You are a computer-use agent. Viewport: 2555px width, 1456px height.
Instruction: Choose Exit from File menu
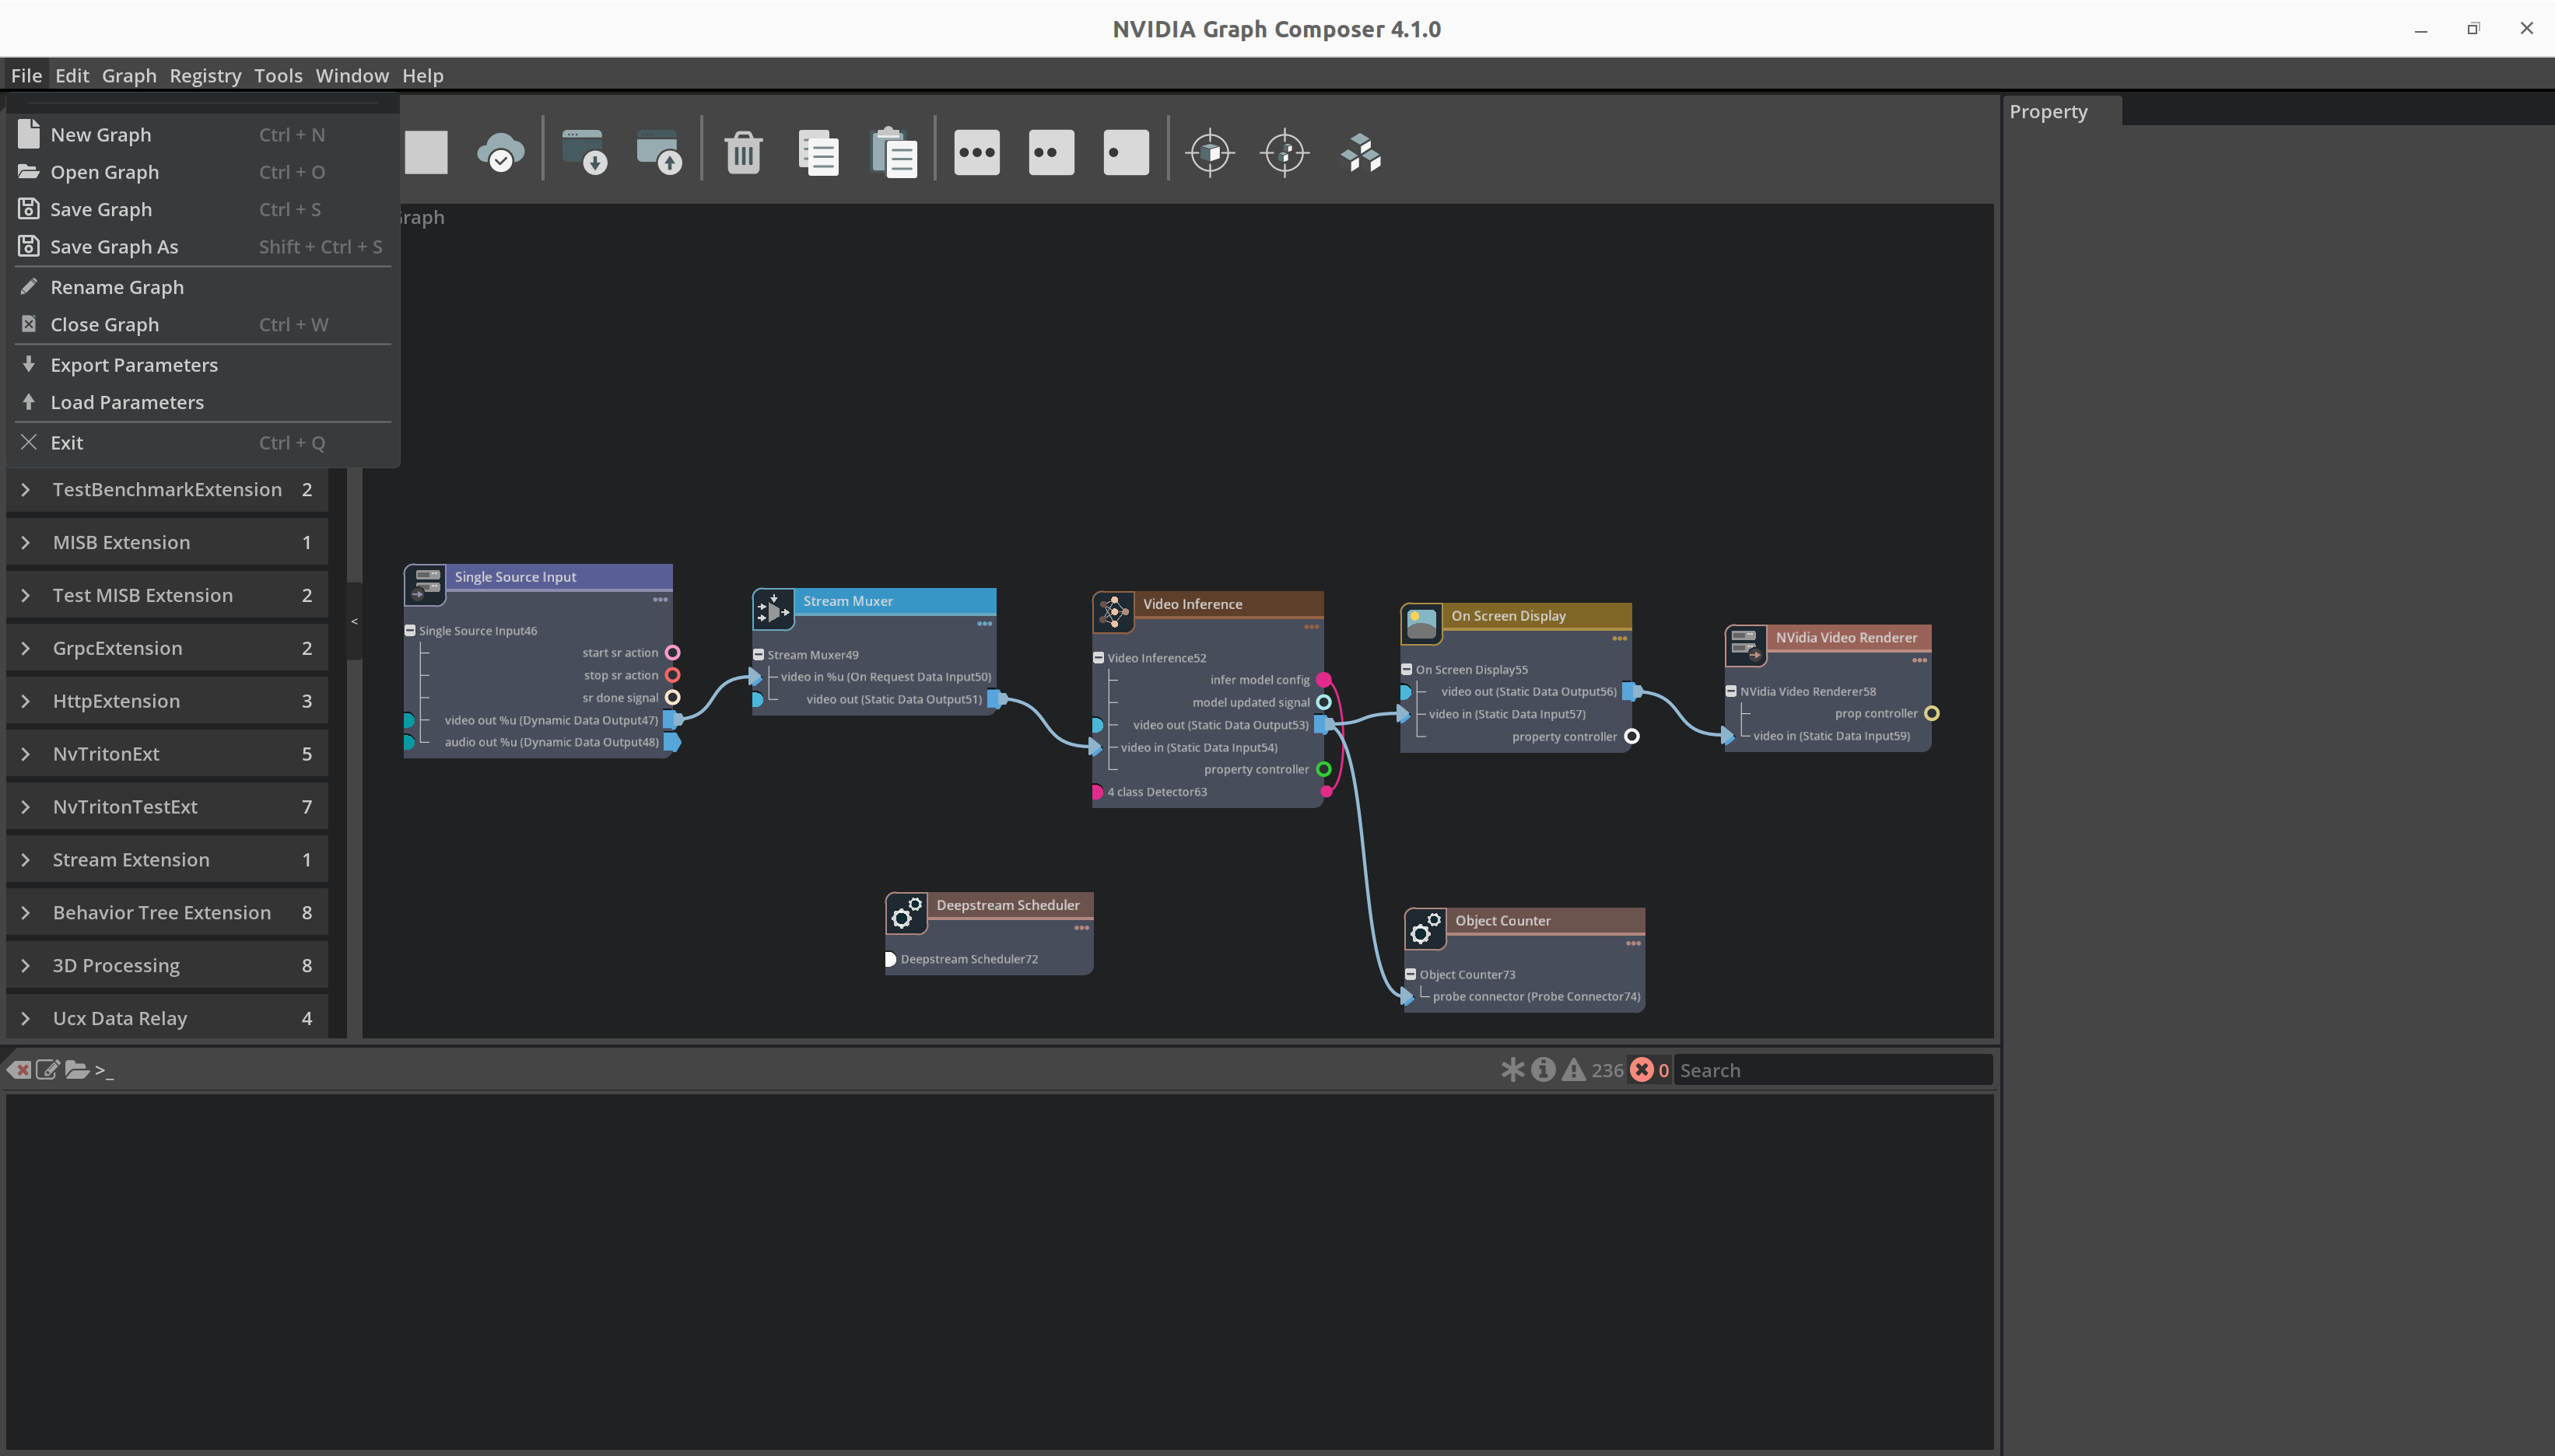pyautogui.click(x=203, y=443)
